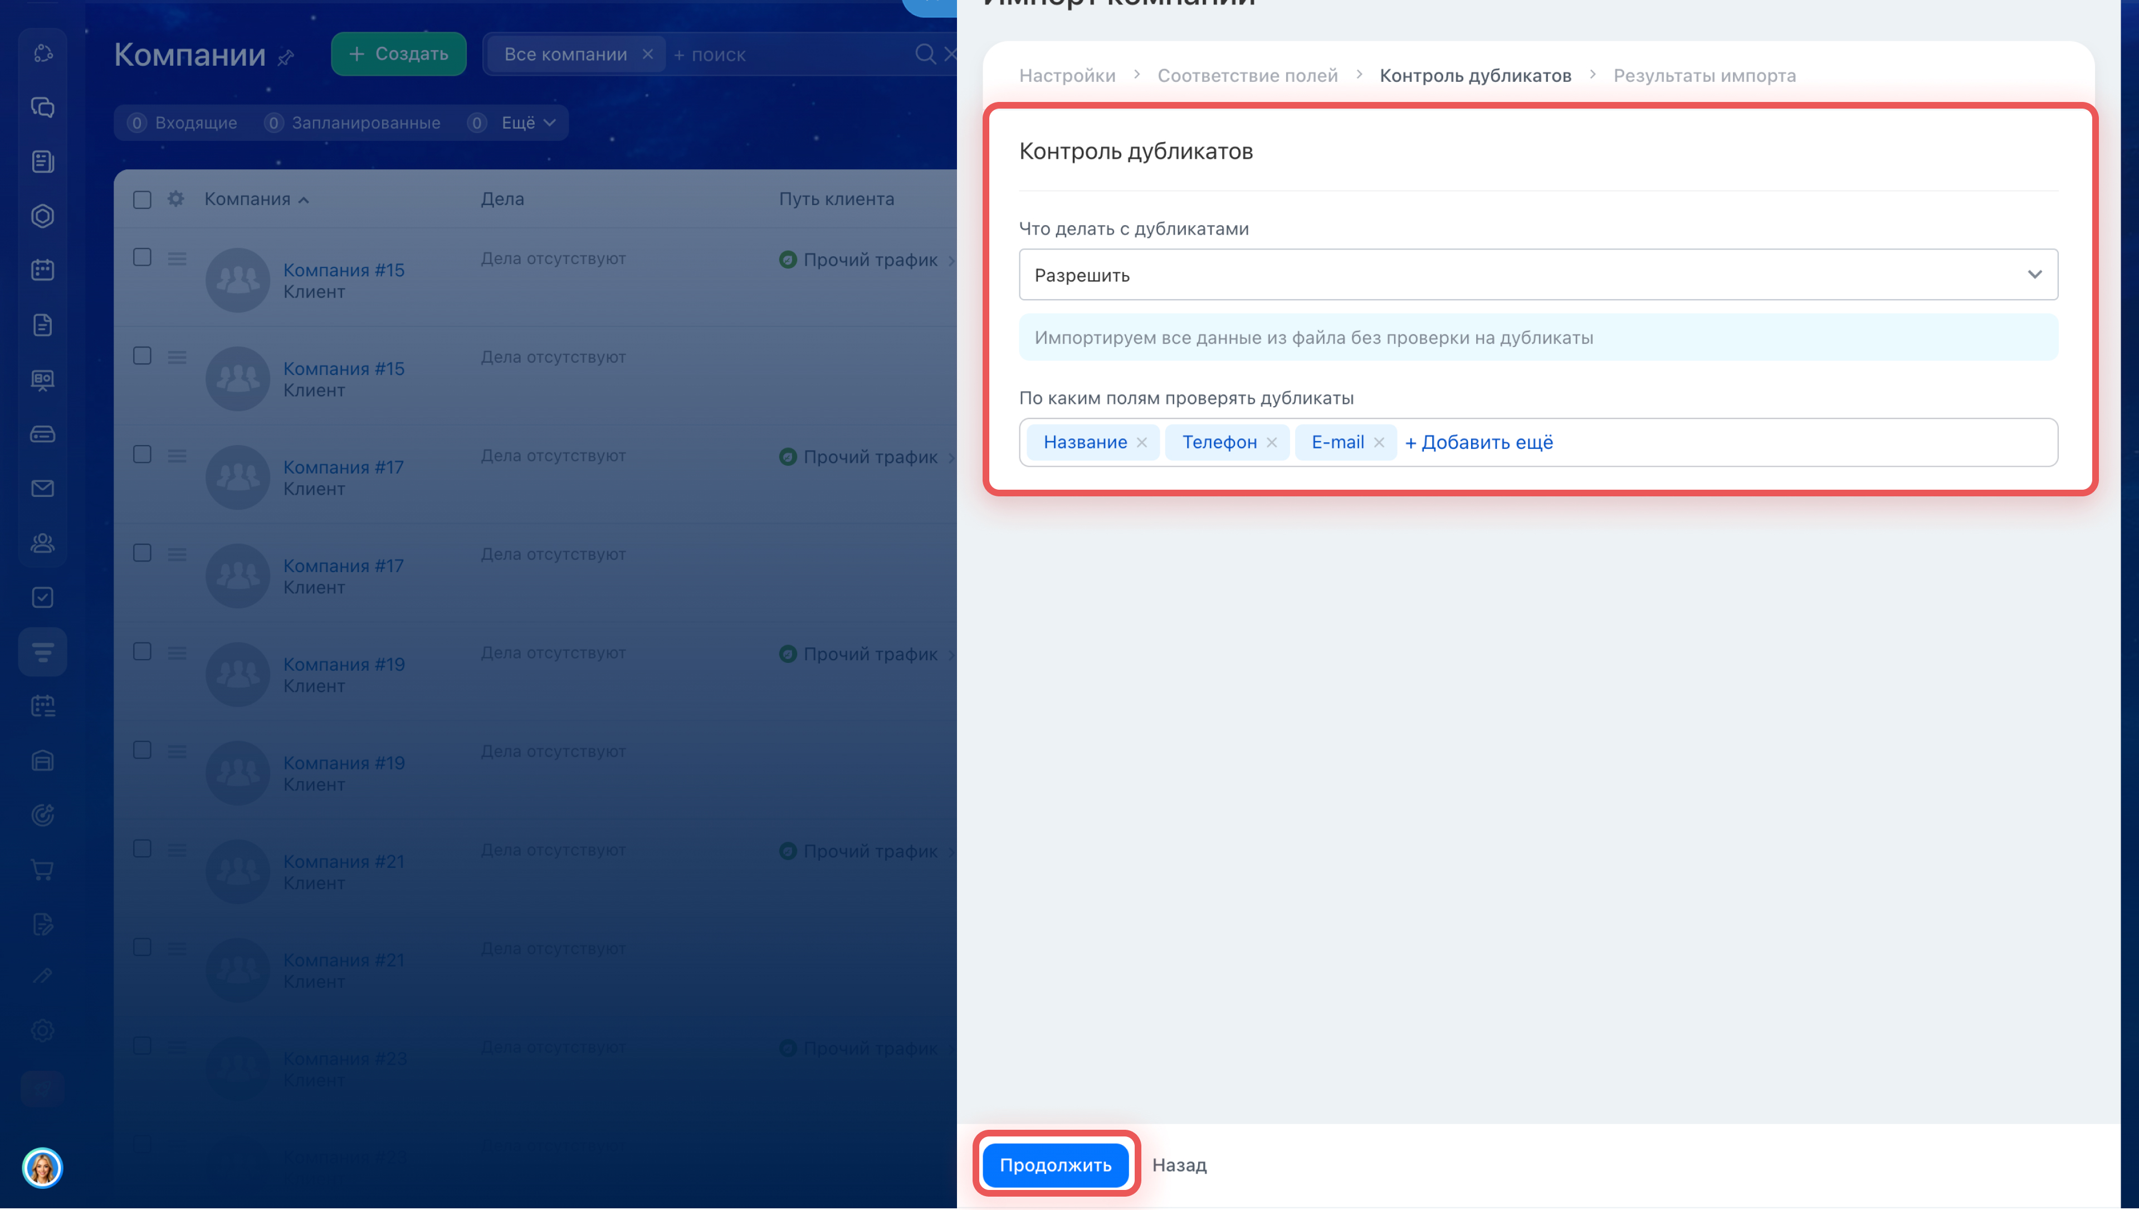The height and width of the screenshot is (1210, 2139).
Task: Open the chat messenger icon in sidebar
Action: point(42,107)
